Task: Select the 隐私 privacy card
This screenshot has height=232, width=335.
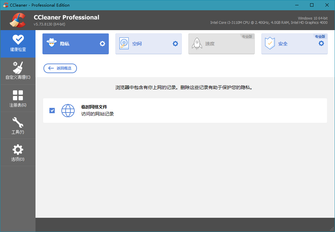Action: click(x=75, y=43)
